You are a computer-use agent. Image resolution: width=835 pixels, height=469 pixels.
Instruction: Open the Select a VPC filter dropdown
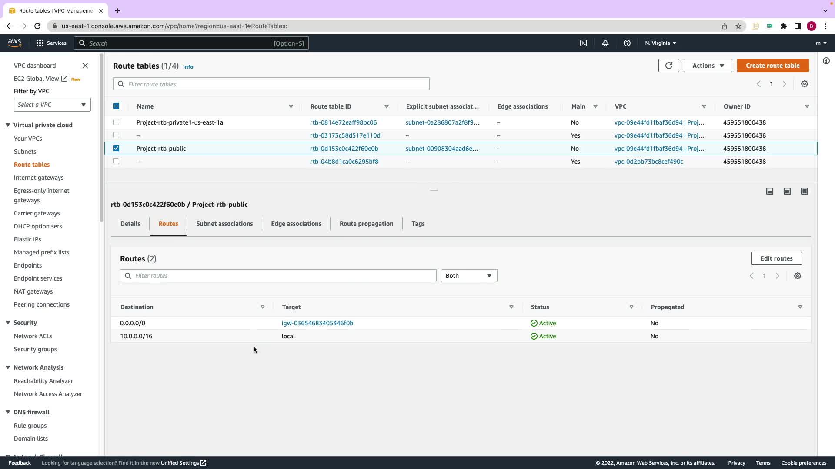point(52,105)
